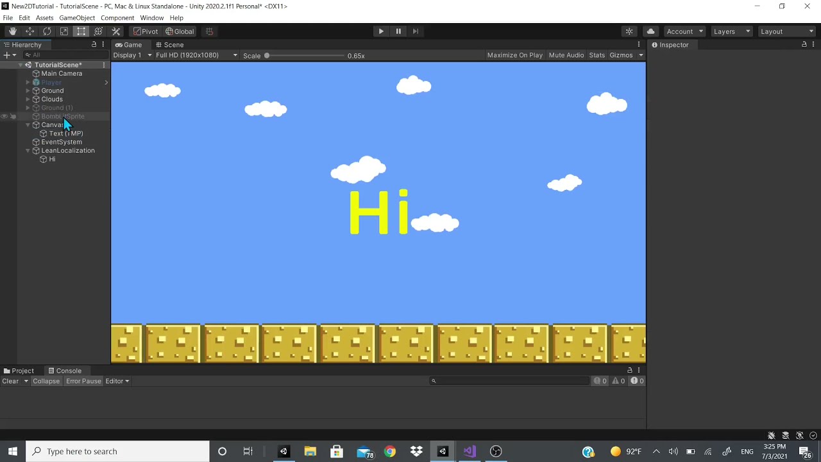This screenshot has width=821, height=462.
Task: Open the Full HD resolution dropdown
Action: click(196, 55)
